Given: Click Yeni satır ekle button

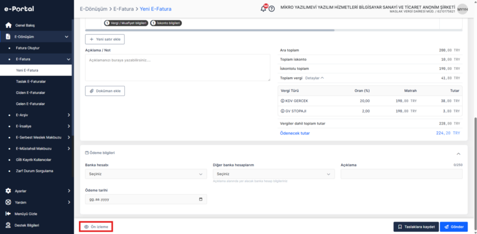Looking at the screenshot, I should click(105, 39).
